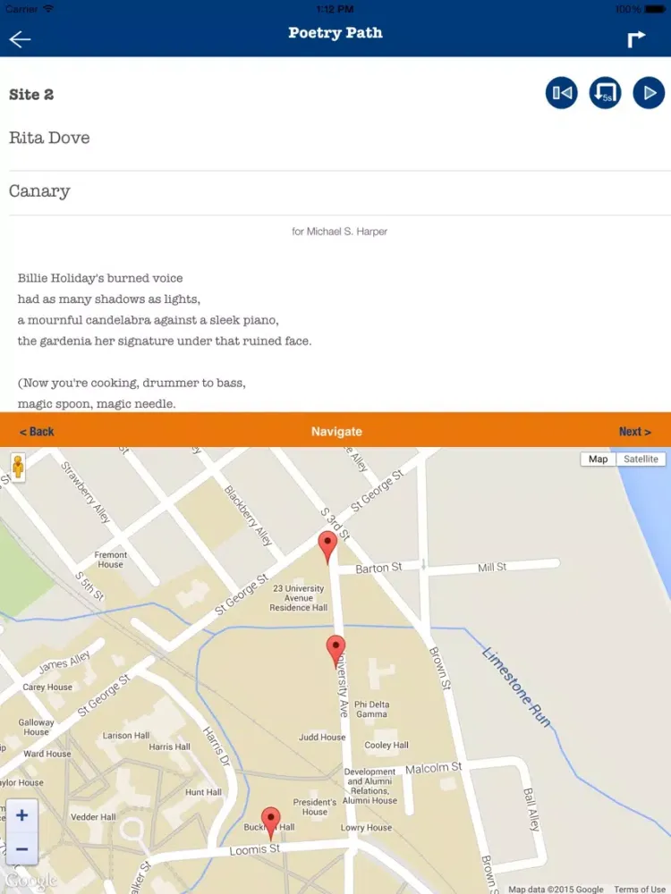Tap the Back button in orange bar
671x894 pixels.
click(x=37, y=432)
